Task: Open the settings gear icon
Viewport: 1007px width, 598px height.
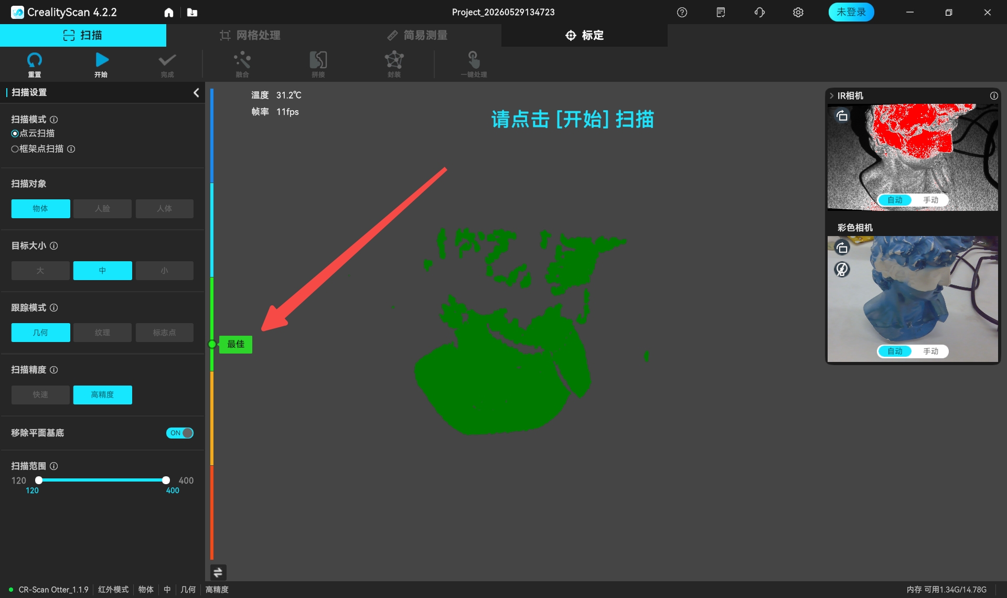Action: pyautogui.click(x=798, y=12)
